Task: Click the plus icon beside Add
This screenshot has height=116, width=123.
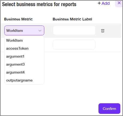Action: (x=99, y=3)
